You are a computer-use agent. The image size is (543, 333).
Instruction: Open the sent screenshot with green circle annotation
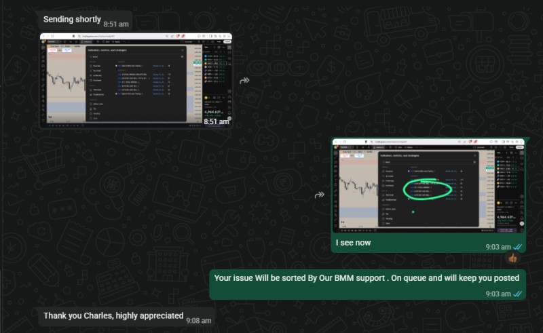pyautogui.click(x=428, y=186)
